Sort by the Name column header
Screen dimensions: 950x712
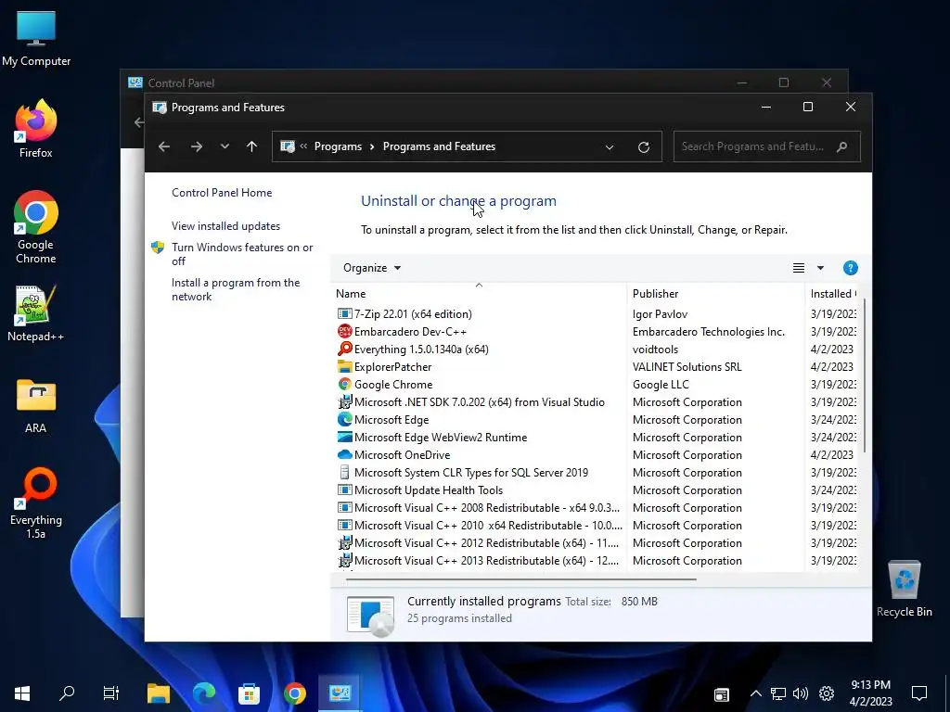pyautogui.click(x=479, y=294)
